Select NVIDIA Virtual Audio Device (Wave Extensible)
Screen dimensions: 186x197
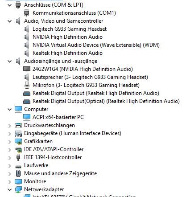[96, 45]
